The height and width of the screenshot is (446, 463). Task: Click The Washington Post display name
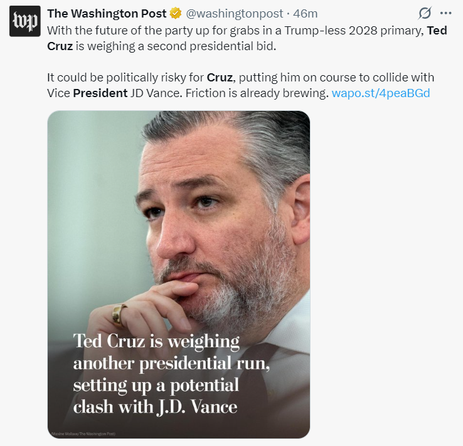tap(107, 14)
